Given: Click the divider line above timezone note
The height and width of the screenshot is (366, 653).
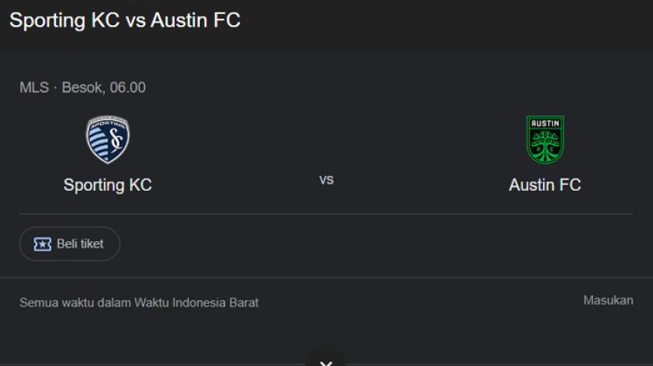Looking at the screenshot, I should (x=326, y=277).
